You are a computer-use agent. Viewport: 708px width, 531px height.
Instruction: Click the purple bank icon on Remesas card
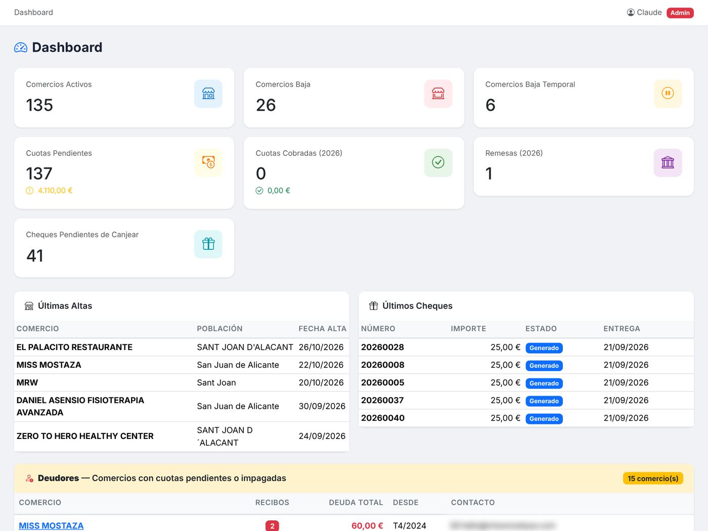(x=668, y=162)
